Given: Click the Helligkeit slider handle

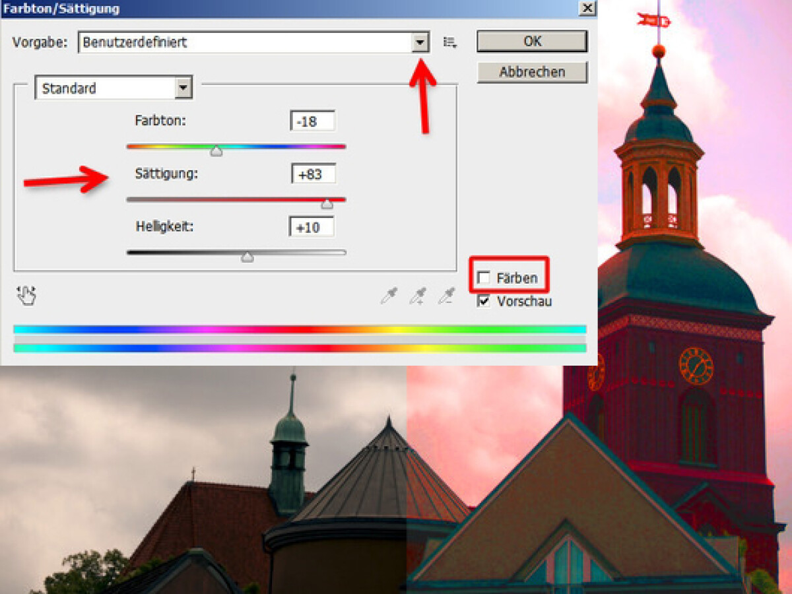Looking at the screenshot, I should click(247, 257).
